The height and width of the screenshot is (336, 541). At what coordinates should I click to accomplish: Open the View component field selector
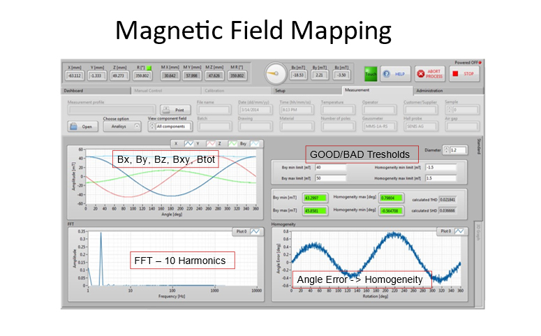(x=171, y=126)
